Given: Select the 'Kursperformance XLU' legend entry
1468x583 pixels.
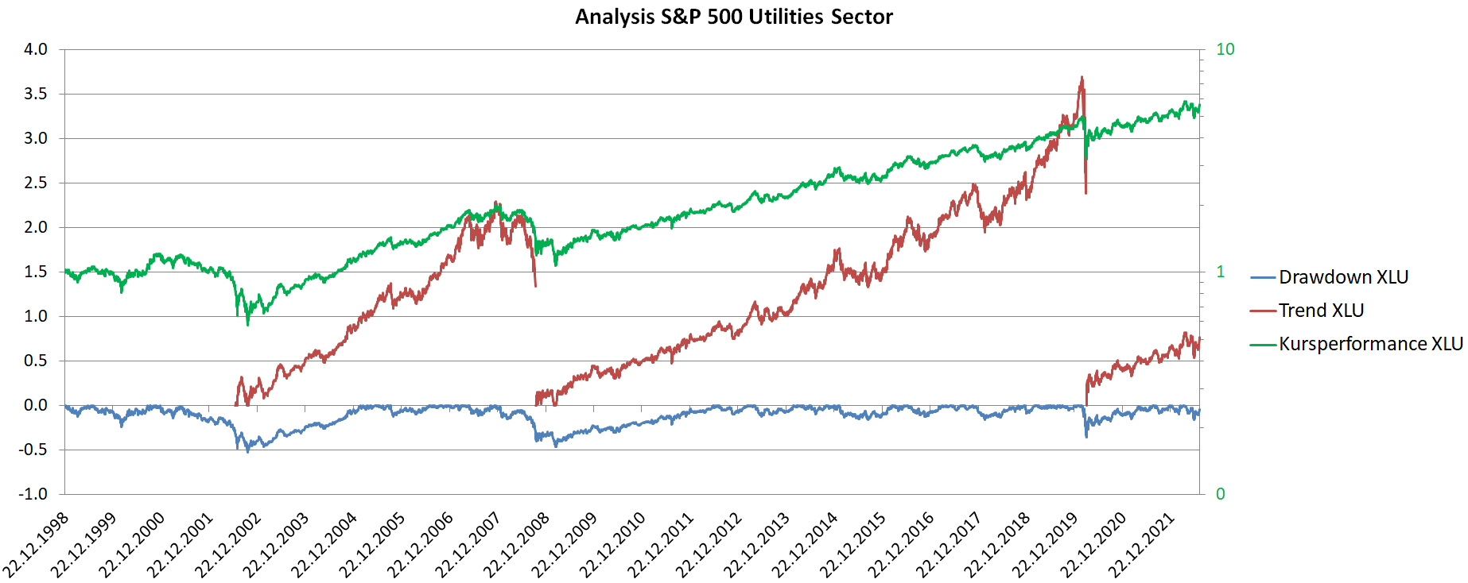Looking at the screenshot, I should (1370, 344).
